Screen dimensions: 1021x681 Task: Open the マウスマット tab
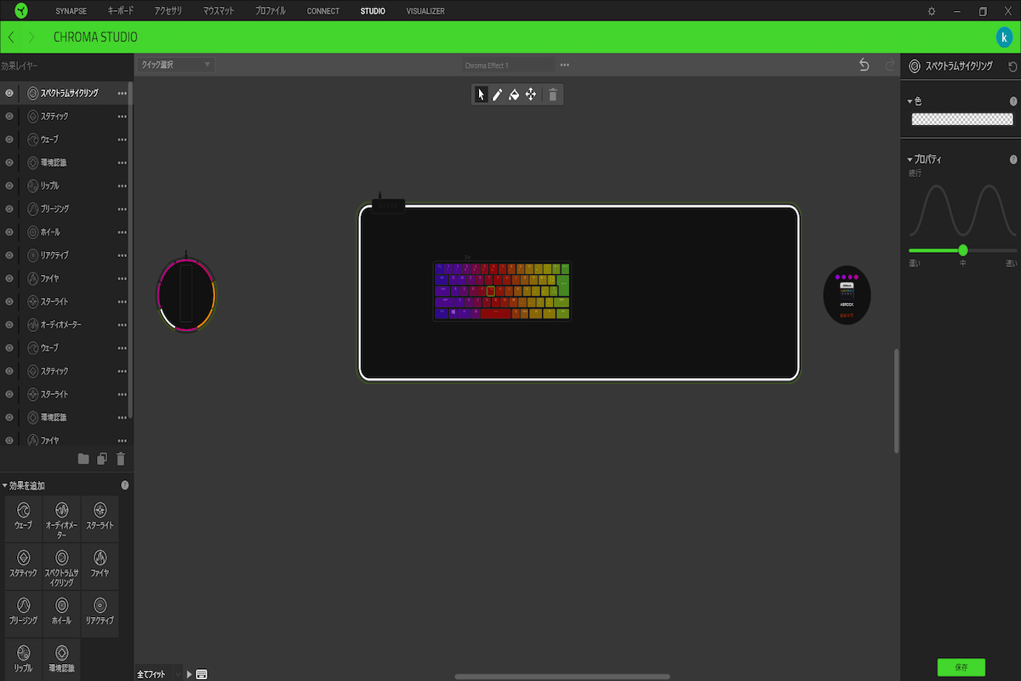point(219,11)
